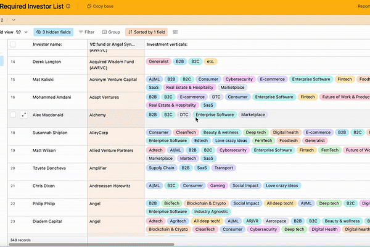
Task: Click the Investor name column header
Action: [x=47, y=44]
